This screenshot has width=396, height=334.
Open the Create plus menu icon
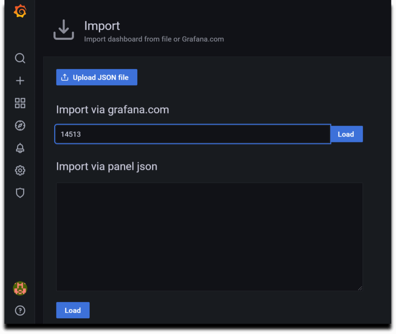[x=20, y=81]
